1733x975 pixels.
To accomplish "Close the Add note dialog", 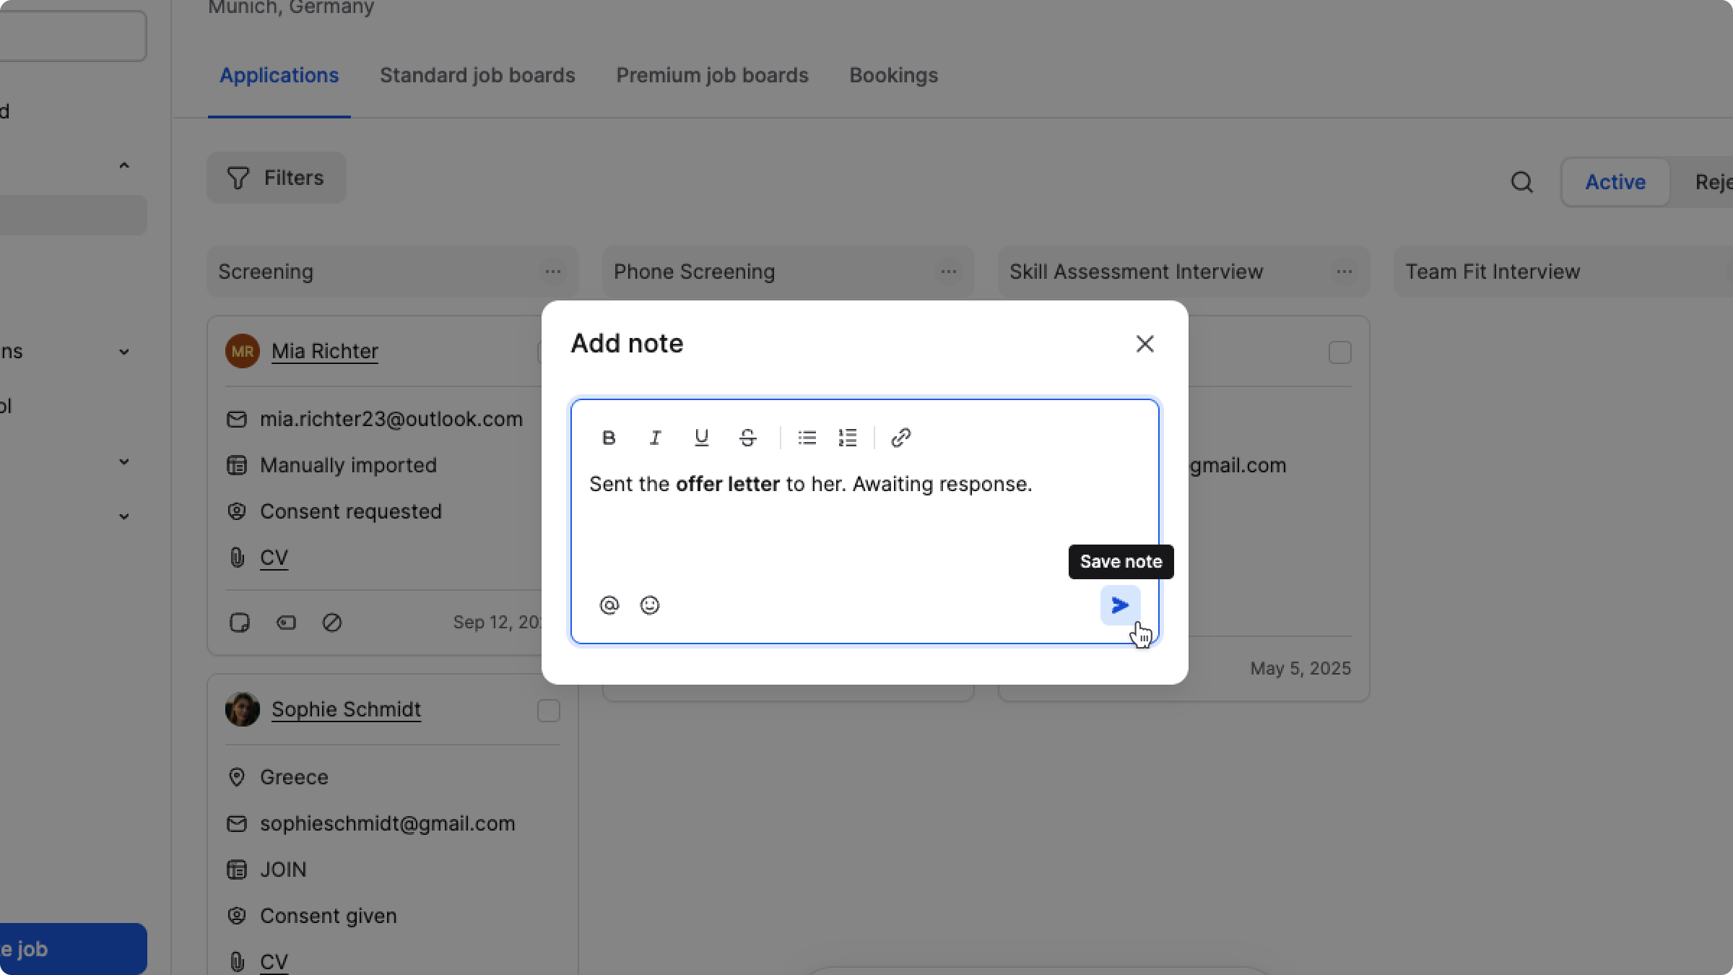I will [1145, 344].
